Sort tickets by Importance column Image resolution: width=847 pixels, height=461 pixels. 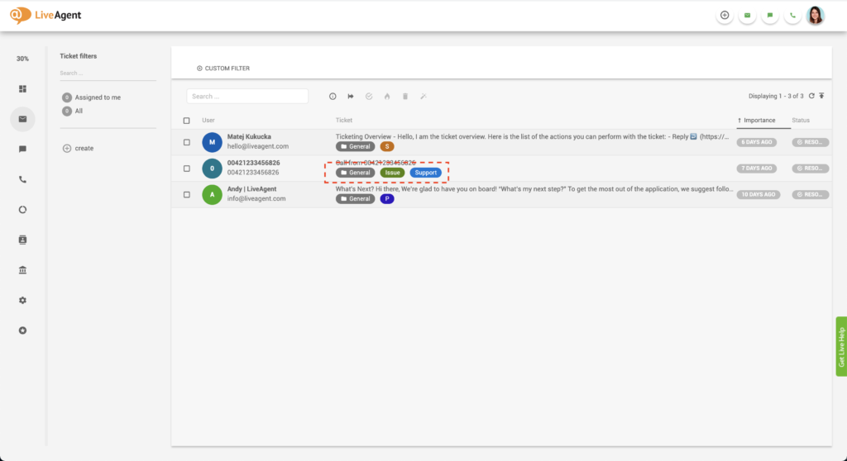pos(758,121)
